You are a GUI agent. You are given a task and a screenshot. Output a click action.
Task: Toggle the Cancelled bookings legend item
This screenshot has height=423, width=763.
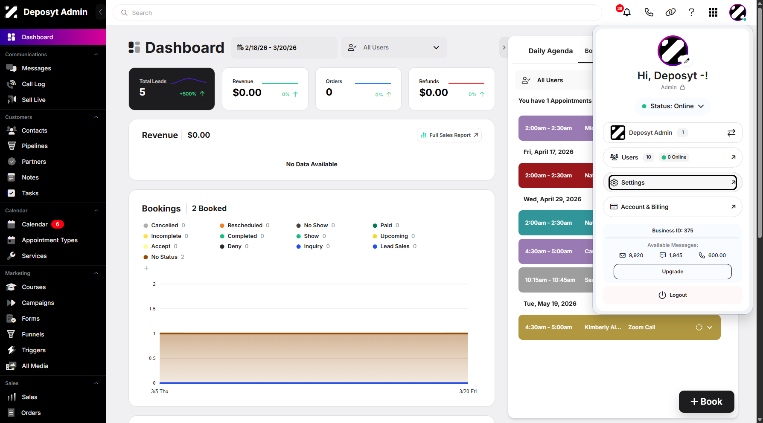point(164,226)
